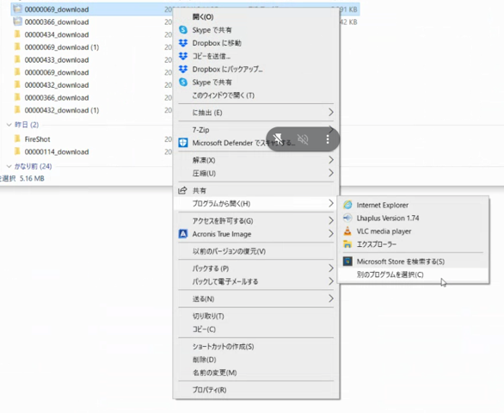Viewport: 504px width, 413px height.
Task: Click the Internet Explorer icon in submenu
Action: coord(347,205)
